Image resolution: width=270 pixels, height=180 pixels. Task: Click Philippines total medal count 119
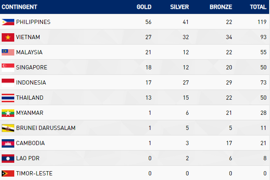(262, 22)
